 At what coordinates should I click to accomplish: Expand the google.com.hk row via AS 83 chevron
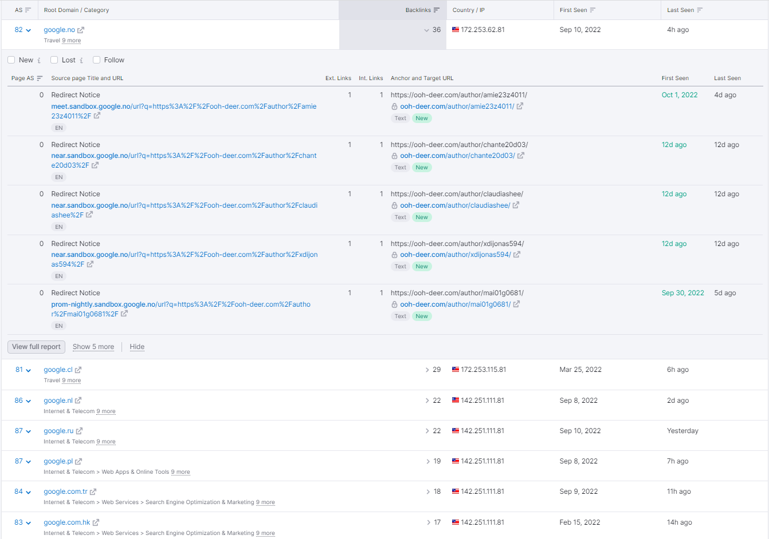[x=28, y=523]
